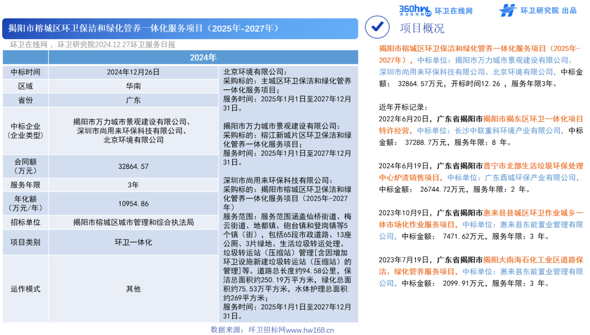Image resolution: width=590 pixels, height=335 pixels.
Task: Click the 3年 service term cell
Action: coord(133,185)
